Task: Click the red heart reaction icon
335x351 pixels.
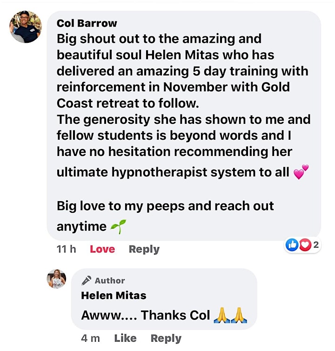Action: [x=305, y=245]
